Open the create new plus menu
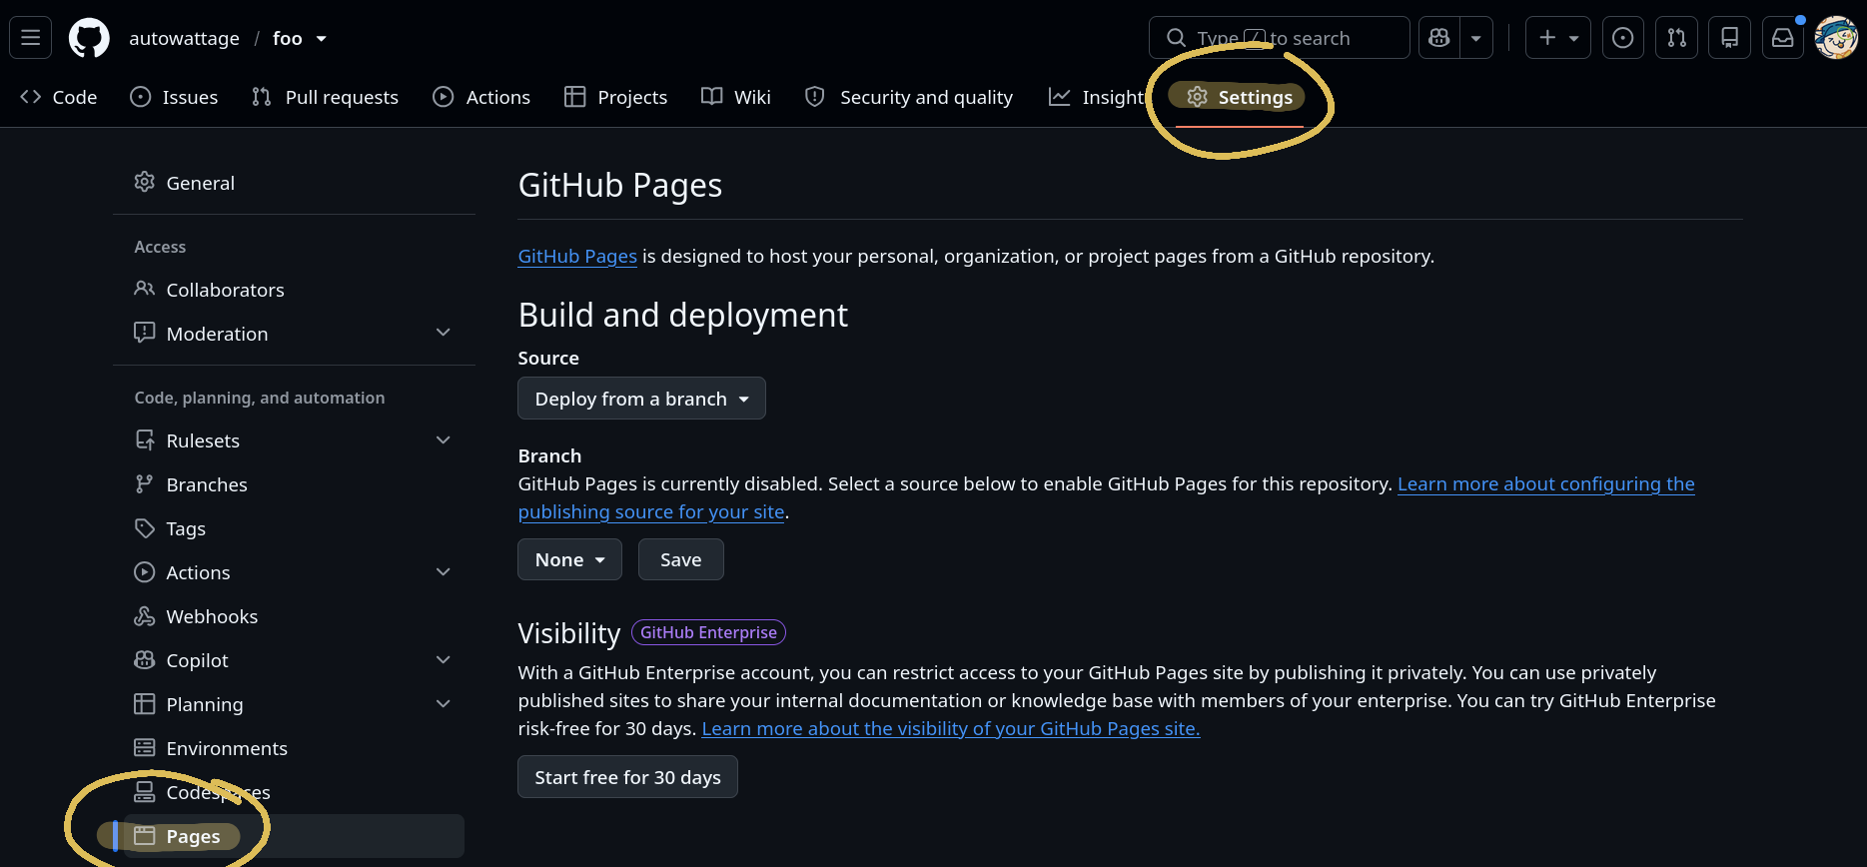 tap(1557, 38)
